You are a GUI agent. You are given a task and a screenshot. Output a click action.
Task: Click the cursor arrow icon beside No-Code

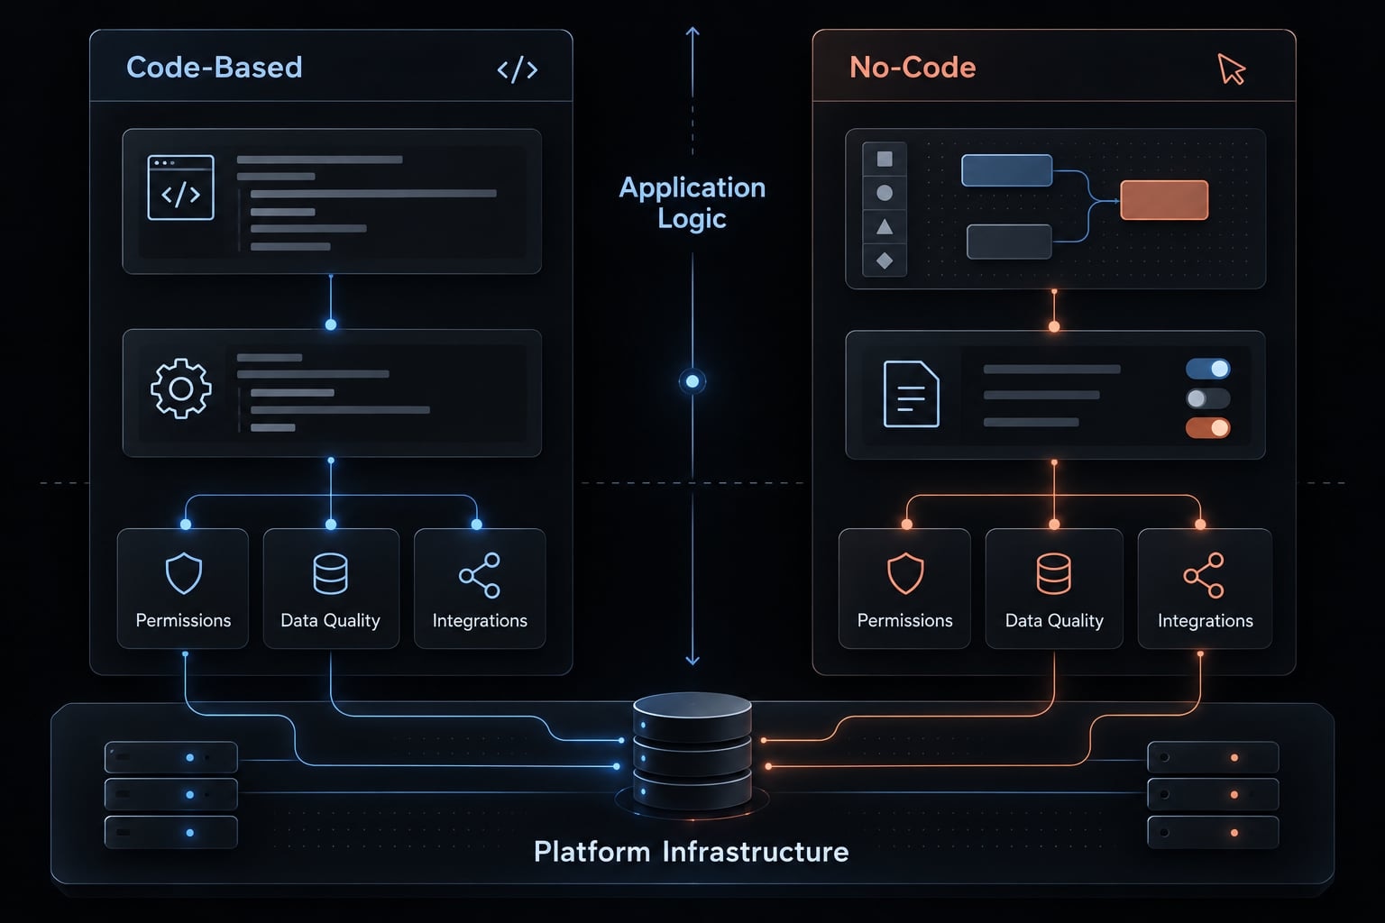point(1231,69)
